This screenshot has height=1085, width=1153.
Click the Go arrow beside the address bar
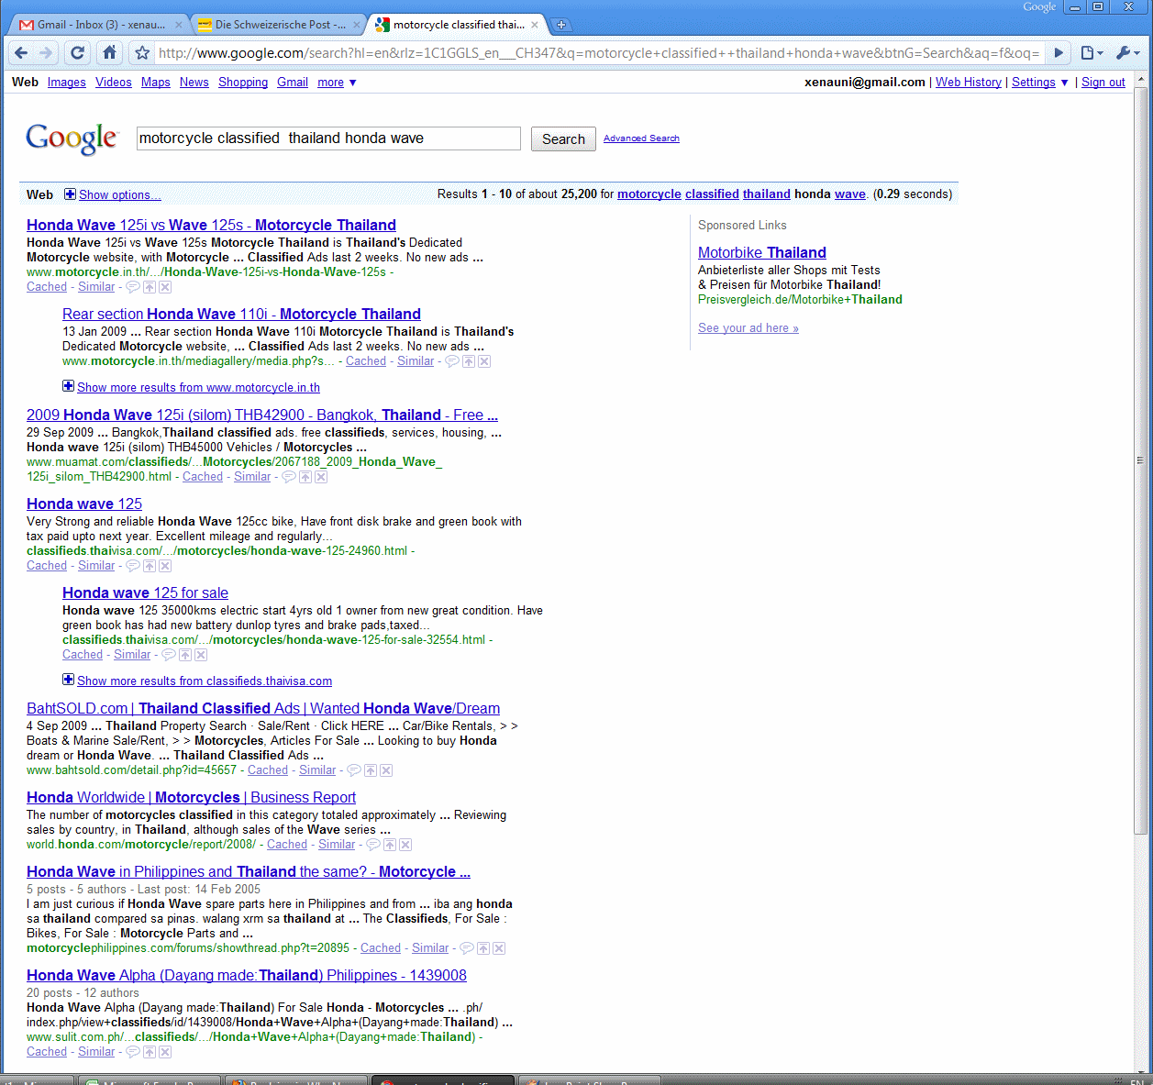tap(1059, 53)
